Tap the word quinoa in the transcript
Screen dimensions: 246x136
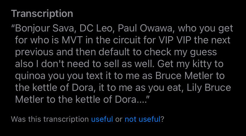30,76
